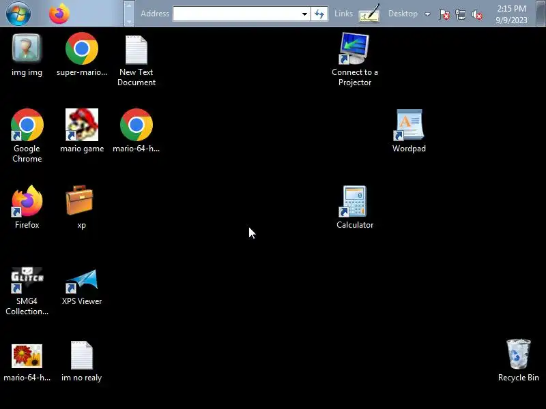
Task: Click the Show desktop button beside the clock
Action: click(541, 13)
